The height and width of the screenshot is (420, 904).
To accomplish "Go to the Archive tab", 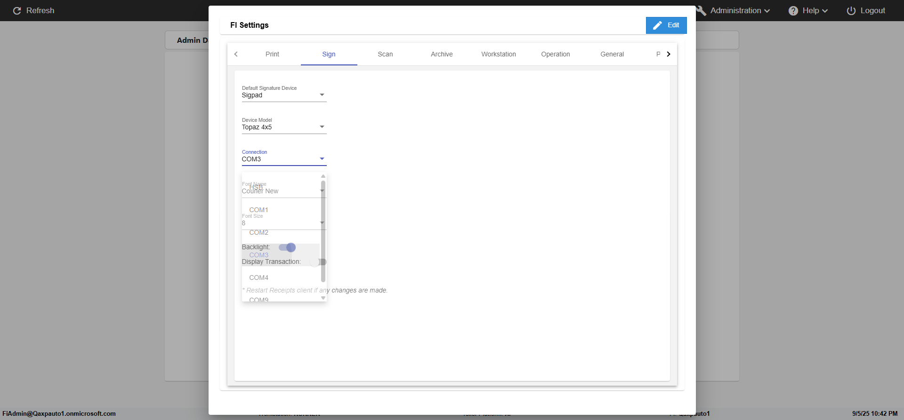I will coord(442,54).
